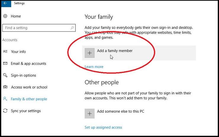The width and height of the screenshot is (219, 137).
Task: Click the Family & other people icon
Action: coord(5,99)
